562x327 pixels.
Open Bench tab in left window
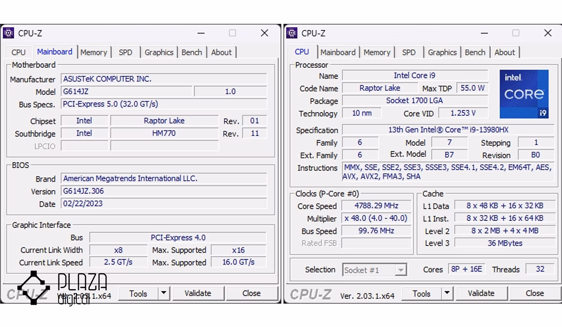tap(192, 52)
